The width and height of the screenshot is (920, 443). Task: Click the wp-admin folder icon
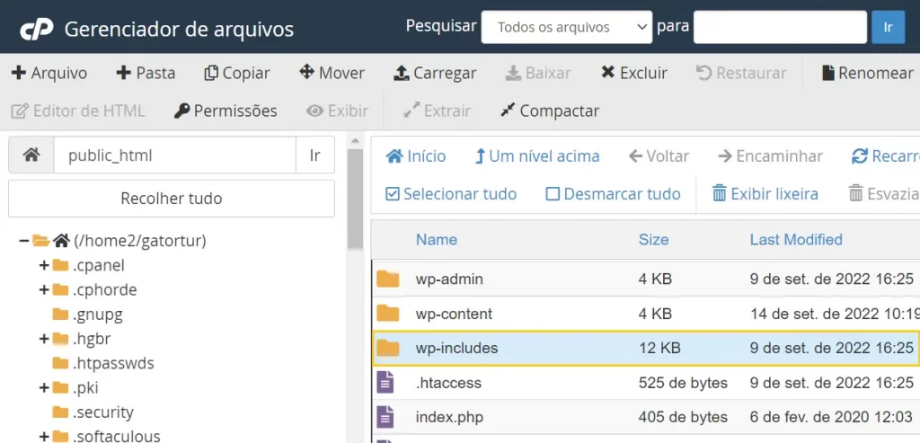pos(388,279)
